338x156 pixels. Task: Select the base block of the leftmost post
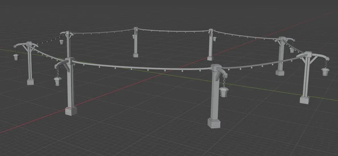coord(30,82)
